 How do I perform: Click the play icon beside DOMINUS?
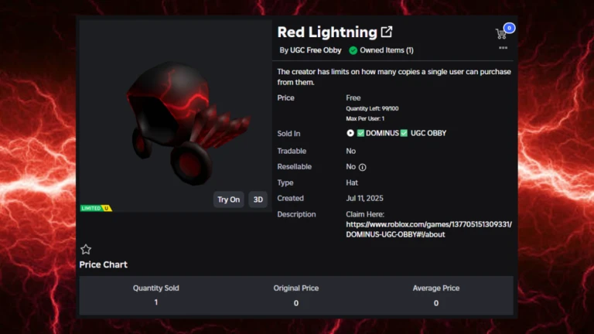point(350,133)
